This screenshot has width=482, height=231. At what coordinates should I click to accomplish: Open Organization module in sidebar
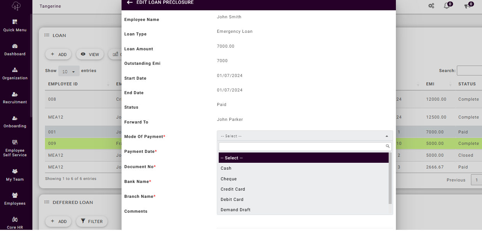click(x=15, y=74)
